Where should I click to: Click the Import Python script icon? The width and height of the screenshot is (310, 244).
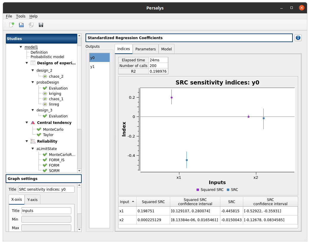31,25
